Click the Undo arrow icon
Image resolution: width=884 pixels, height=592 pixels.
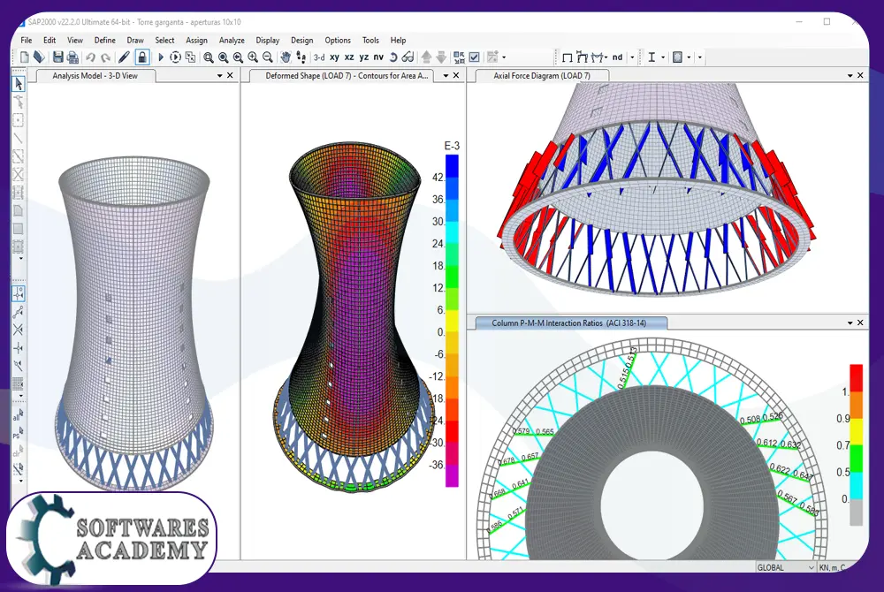tap(91, 57)
